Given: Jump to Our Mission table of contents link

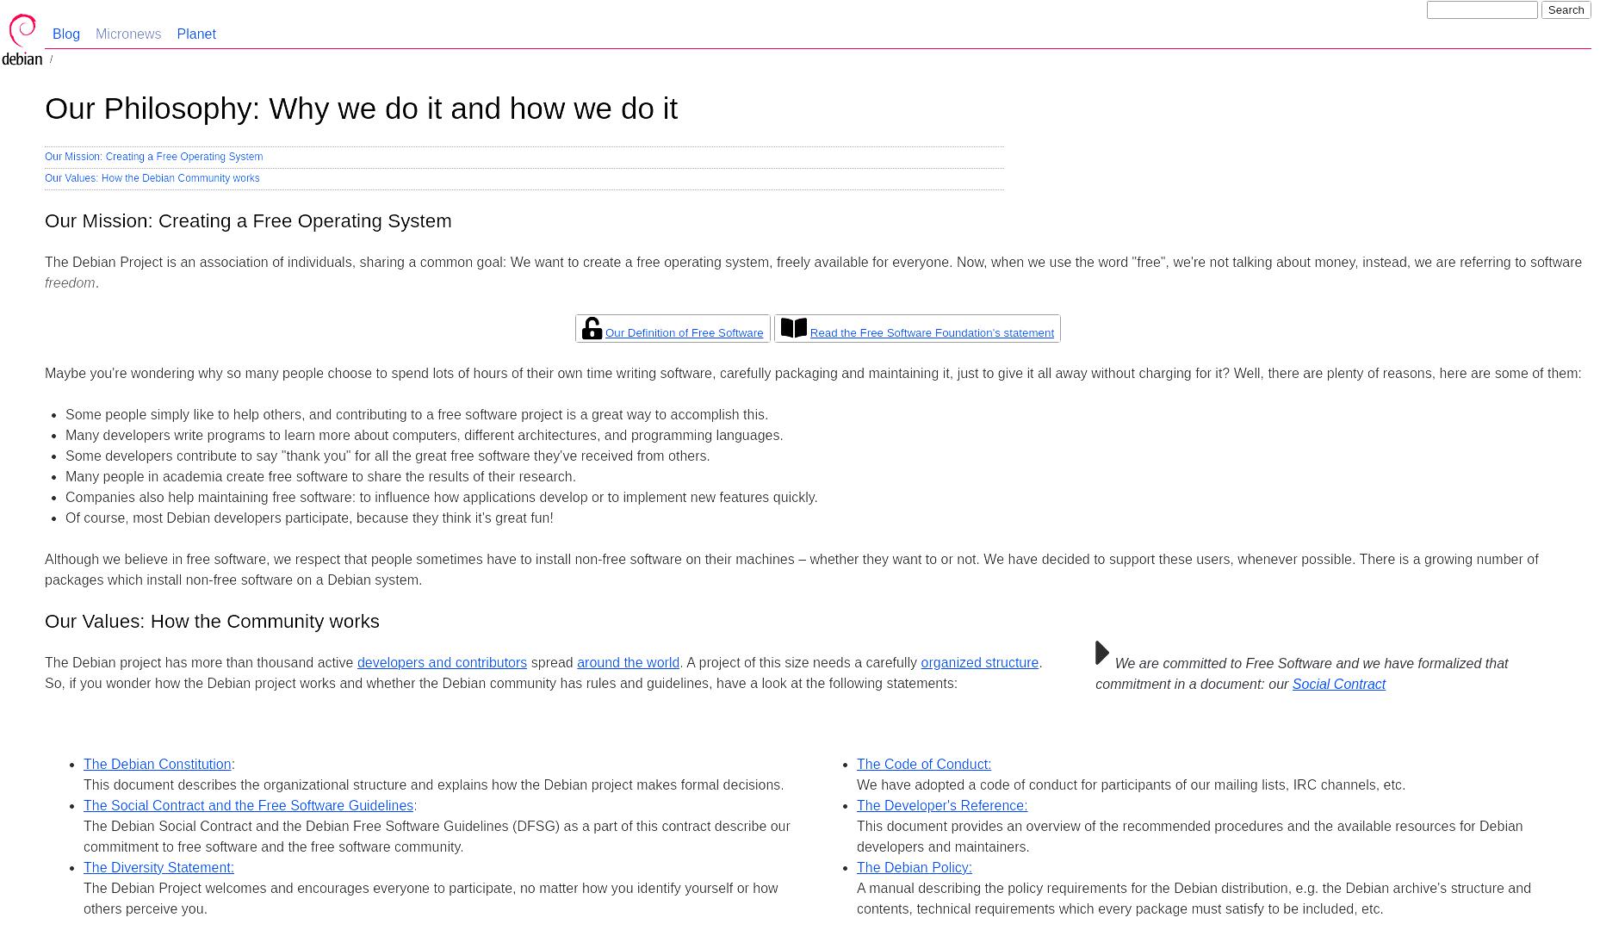Looking at the screenshot, I should click(x=153, y=157).
